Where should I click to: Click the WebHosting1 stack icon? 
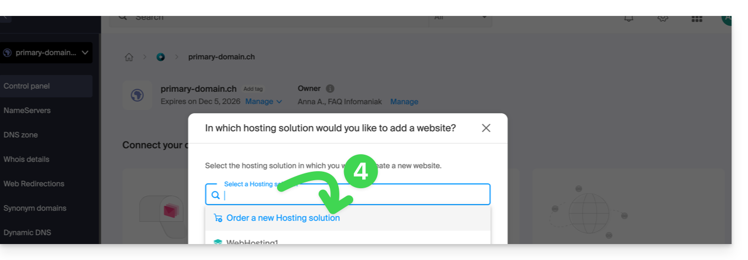coord(217,242)
